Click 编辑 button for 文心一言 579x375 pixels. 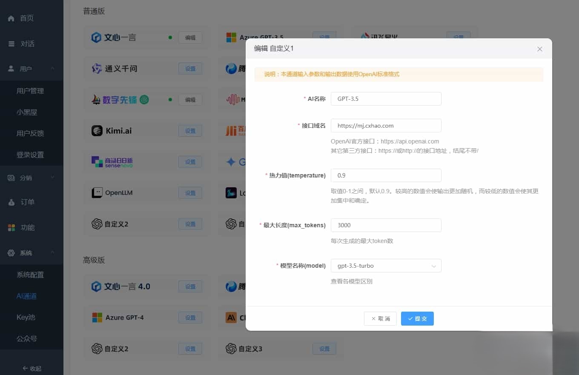[x=190, y=37]
